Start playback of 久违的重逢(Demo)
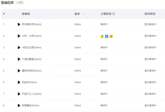The width and height of the screenshot is (165, 112). click(x=19, y=59)
